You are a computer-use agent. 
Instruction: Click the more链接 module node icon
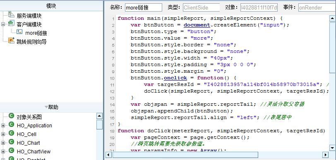coord(19,32)
